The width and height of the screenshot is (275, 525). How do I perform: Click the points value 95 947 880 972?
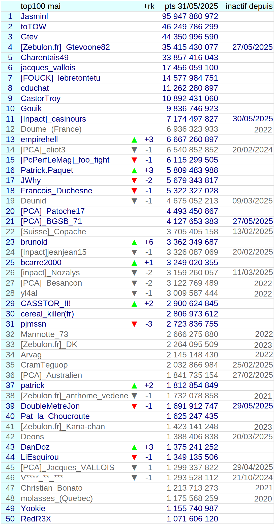click(x=190, y=16)
